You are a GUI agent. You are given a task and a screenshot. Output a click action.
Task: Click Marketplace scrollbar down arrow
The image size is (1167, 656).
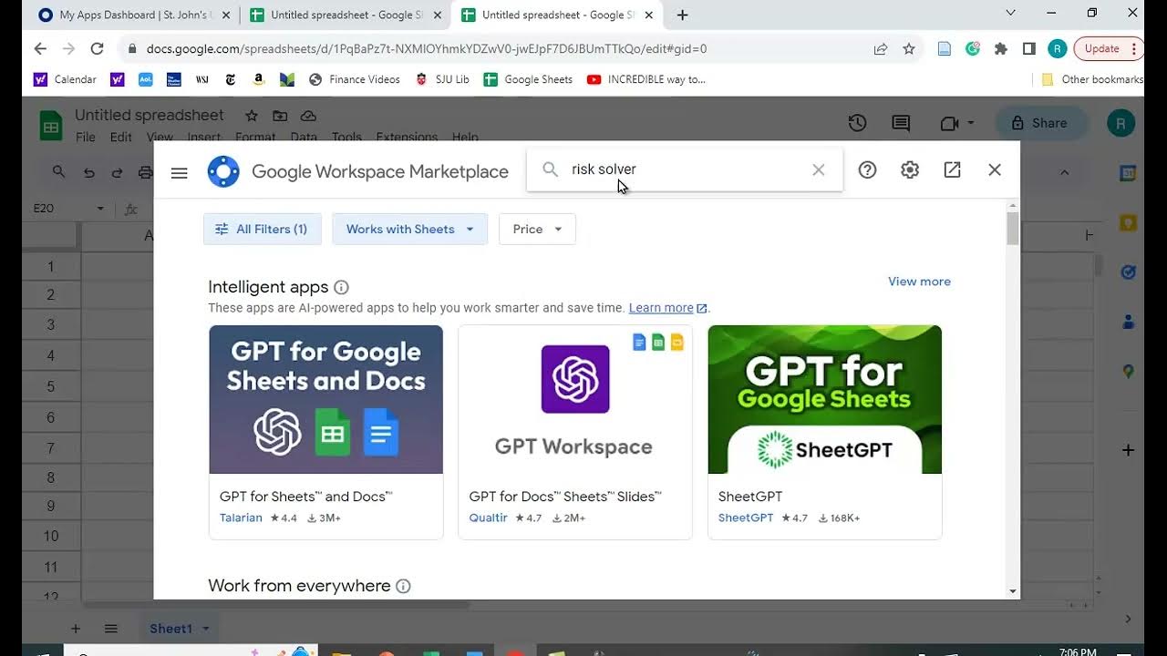[x=1012, y=591]
